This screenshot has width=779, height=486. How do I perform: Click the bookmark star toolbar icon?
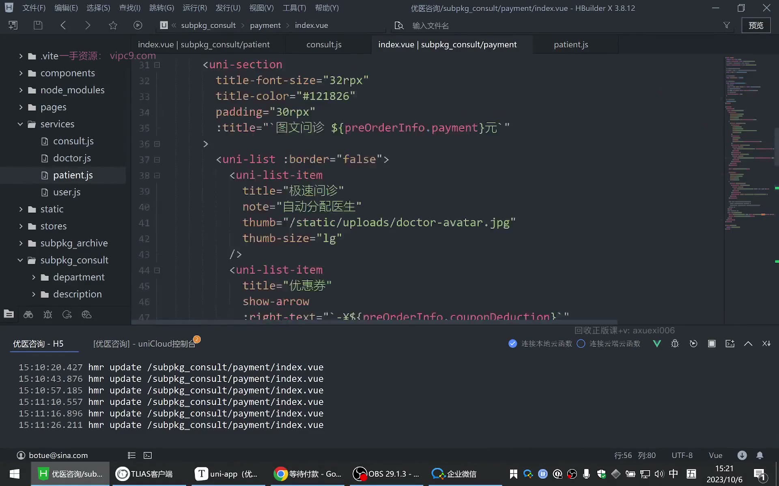pos(113,25)
